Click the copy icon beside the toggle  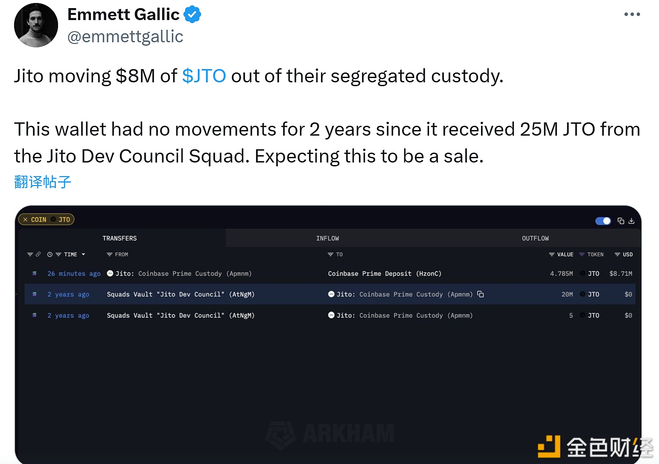(x=621, y=221)
